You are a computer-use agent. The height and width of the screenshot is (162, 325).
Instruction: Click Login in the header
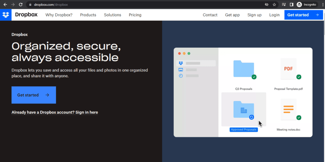point(275,15)
